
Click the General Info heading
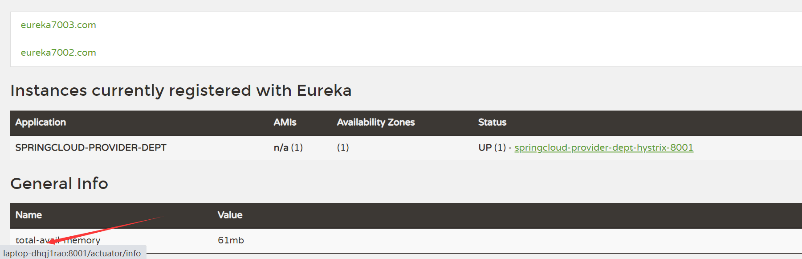(59, 184)
